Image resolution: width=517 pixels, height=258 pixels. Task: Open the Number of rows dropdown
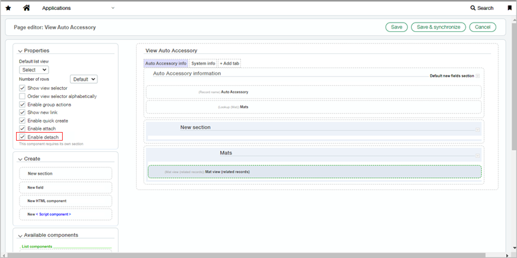point(84,79)
